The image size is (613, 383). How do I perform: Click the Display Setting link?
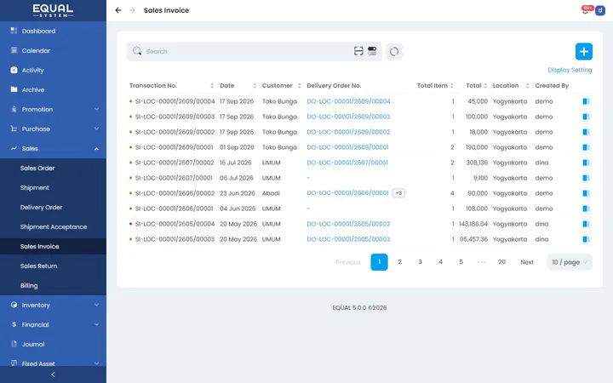pos(570,70)
